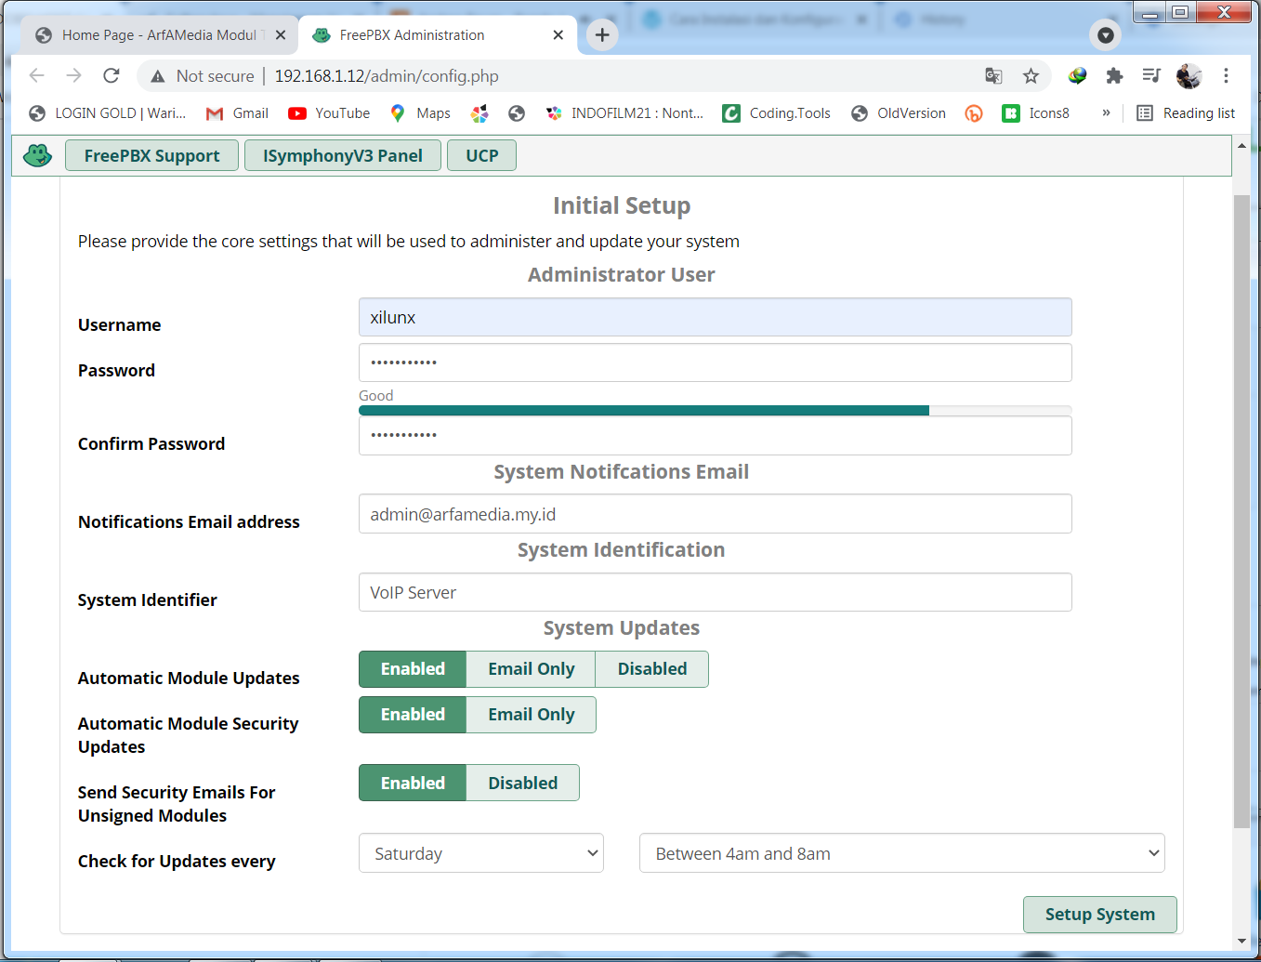
Task: Open FreePBX Support menu
Action: pyautogui.click(x=151, y=155)
